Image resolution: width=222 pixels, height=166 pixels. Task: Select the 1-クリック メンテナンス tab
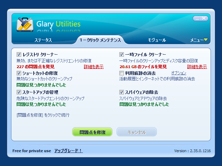pyautogui.click(x=100, y=40)
